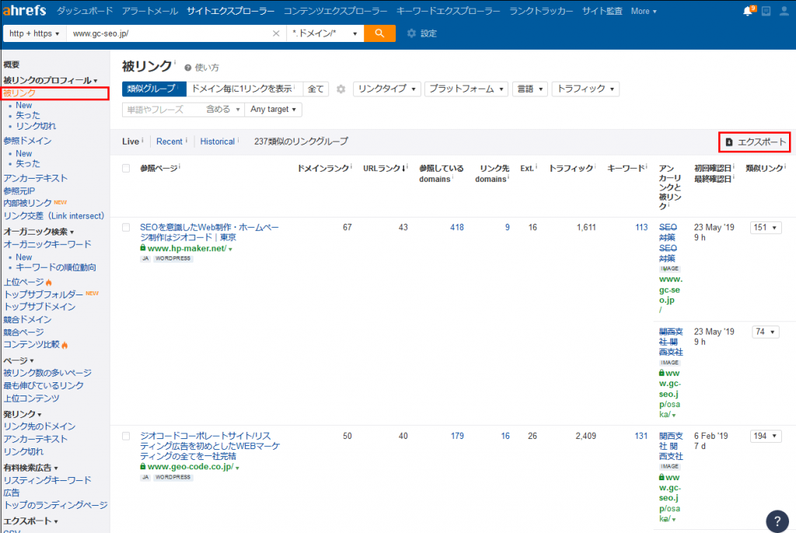Open the www.hp-maker.net/ URL link

(x=187, y=248)
